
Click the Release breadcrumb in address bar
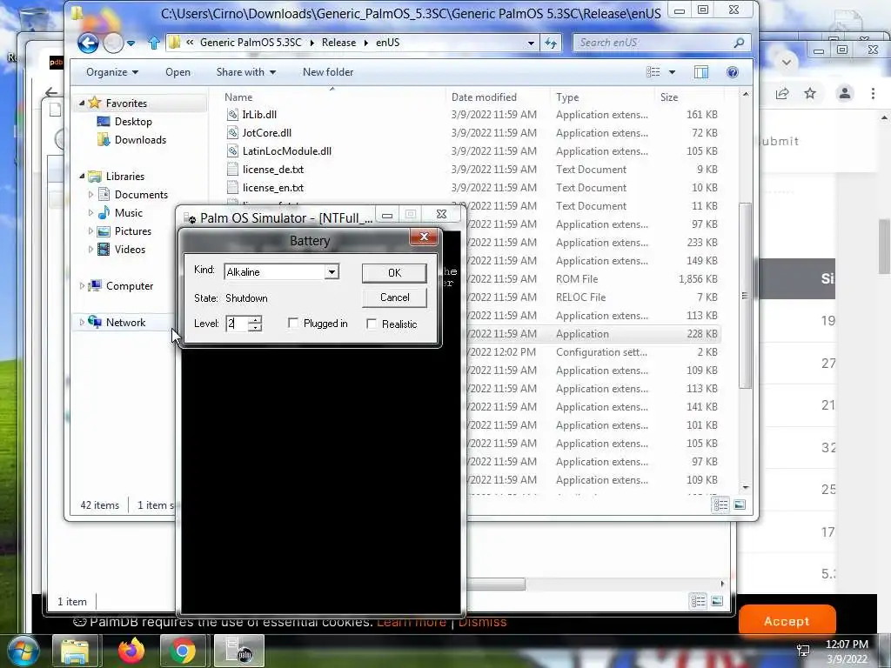click(338, 43)
